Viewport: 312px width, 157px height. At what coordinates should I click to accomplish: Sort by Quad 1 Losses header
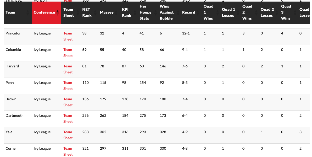228,12
